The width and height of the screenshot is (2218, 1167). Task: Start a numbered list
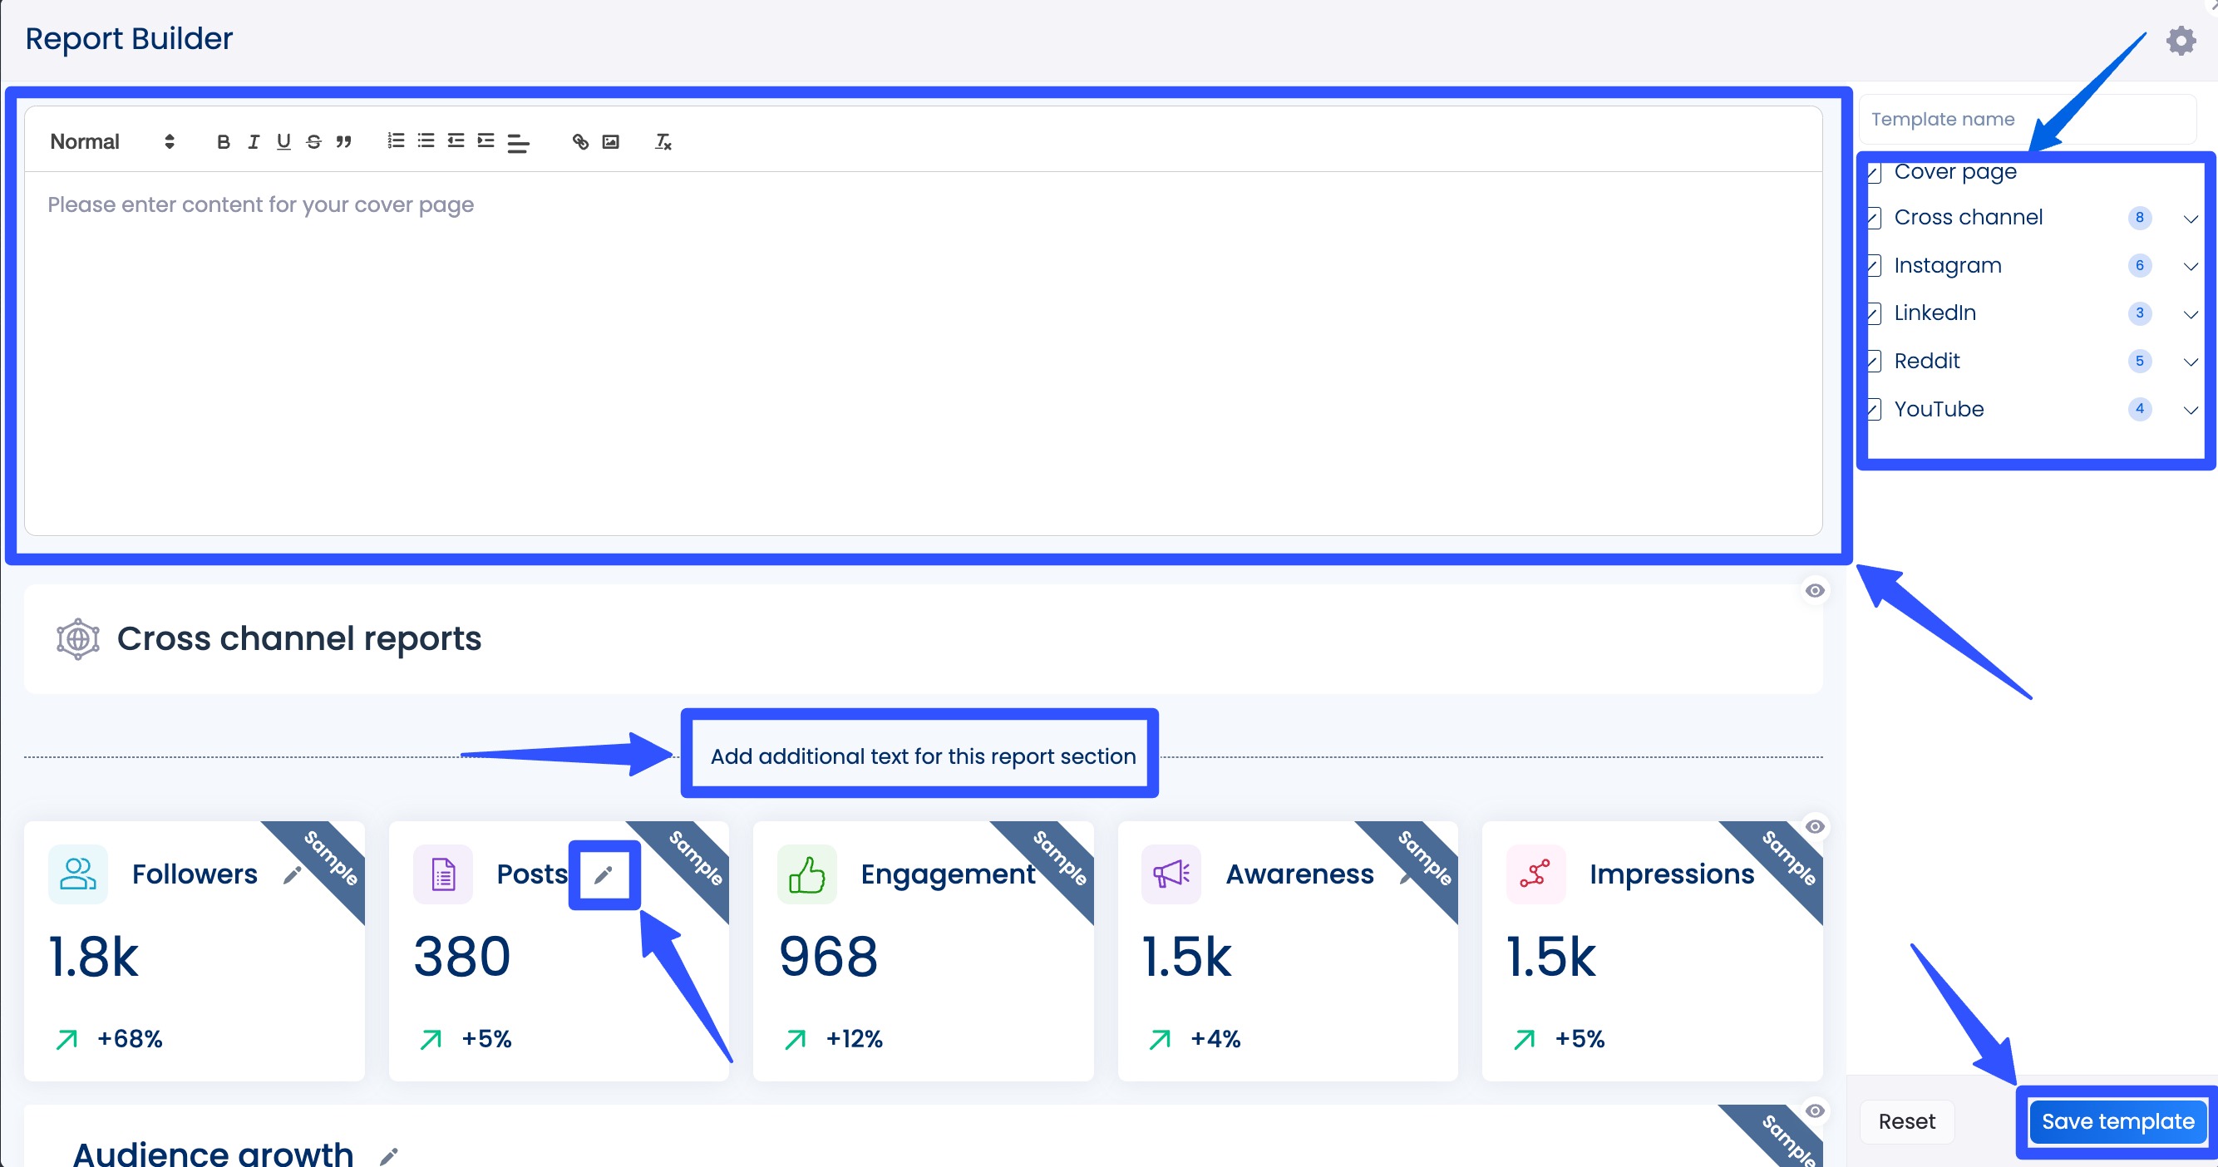pyautogui.click(x=396, y=141)
